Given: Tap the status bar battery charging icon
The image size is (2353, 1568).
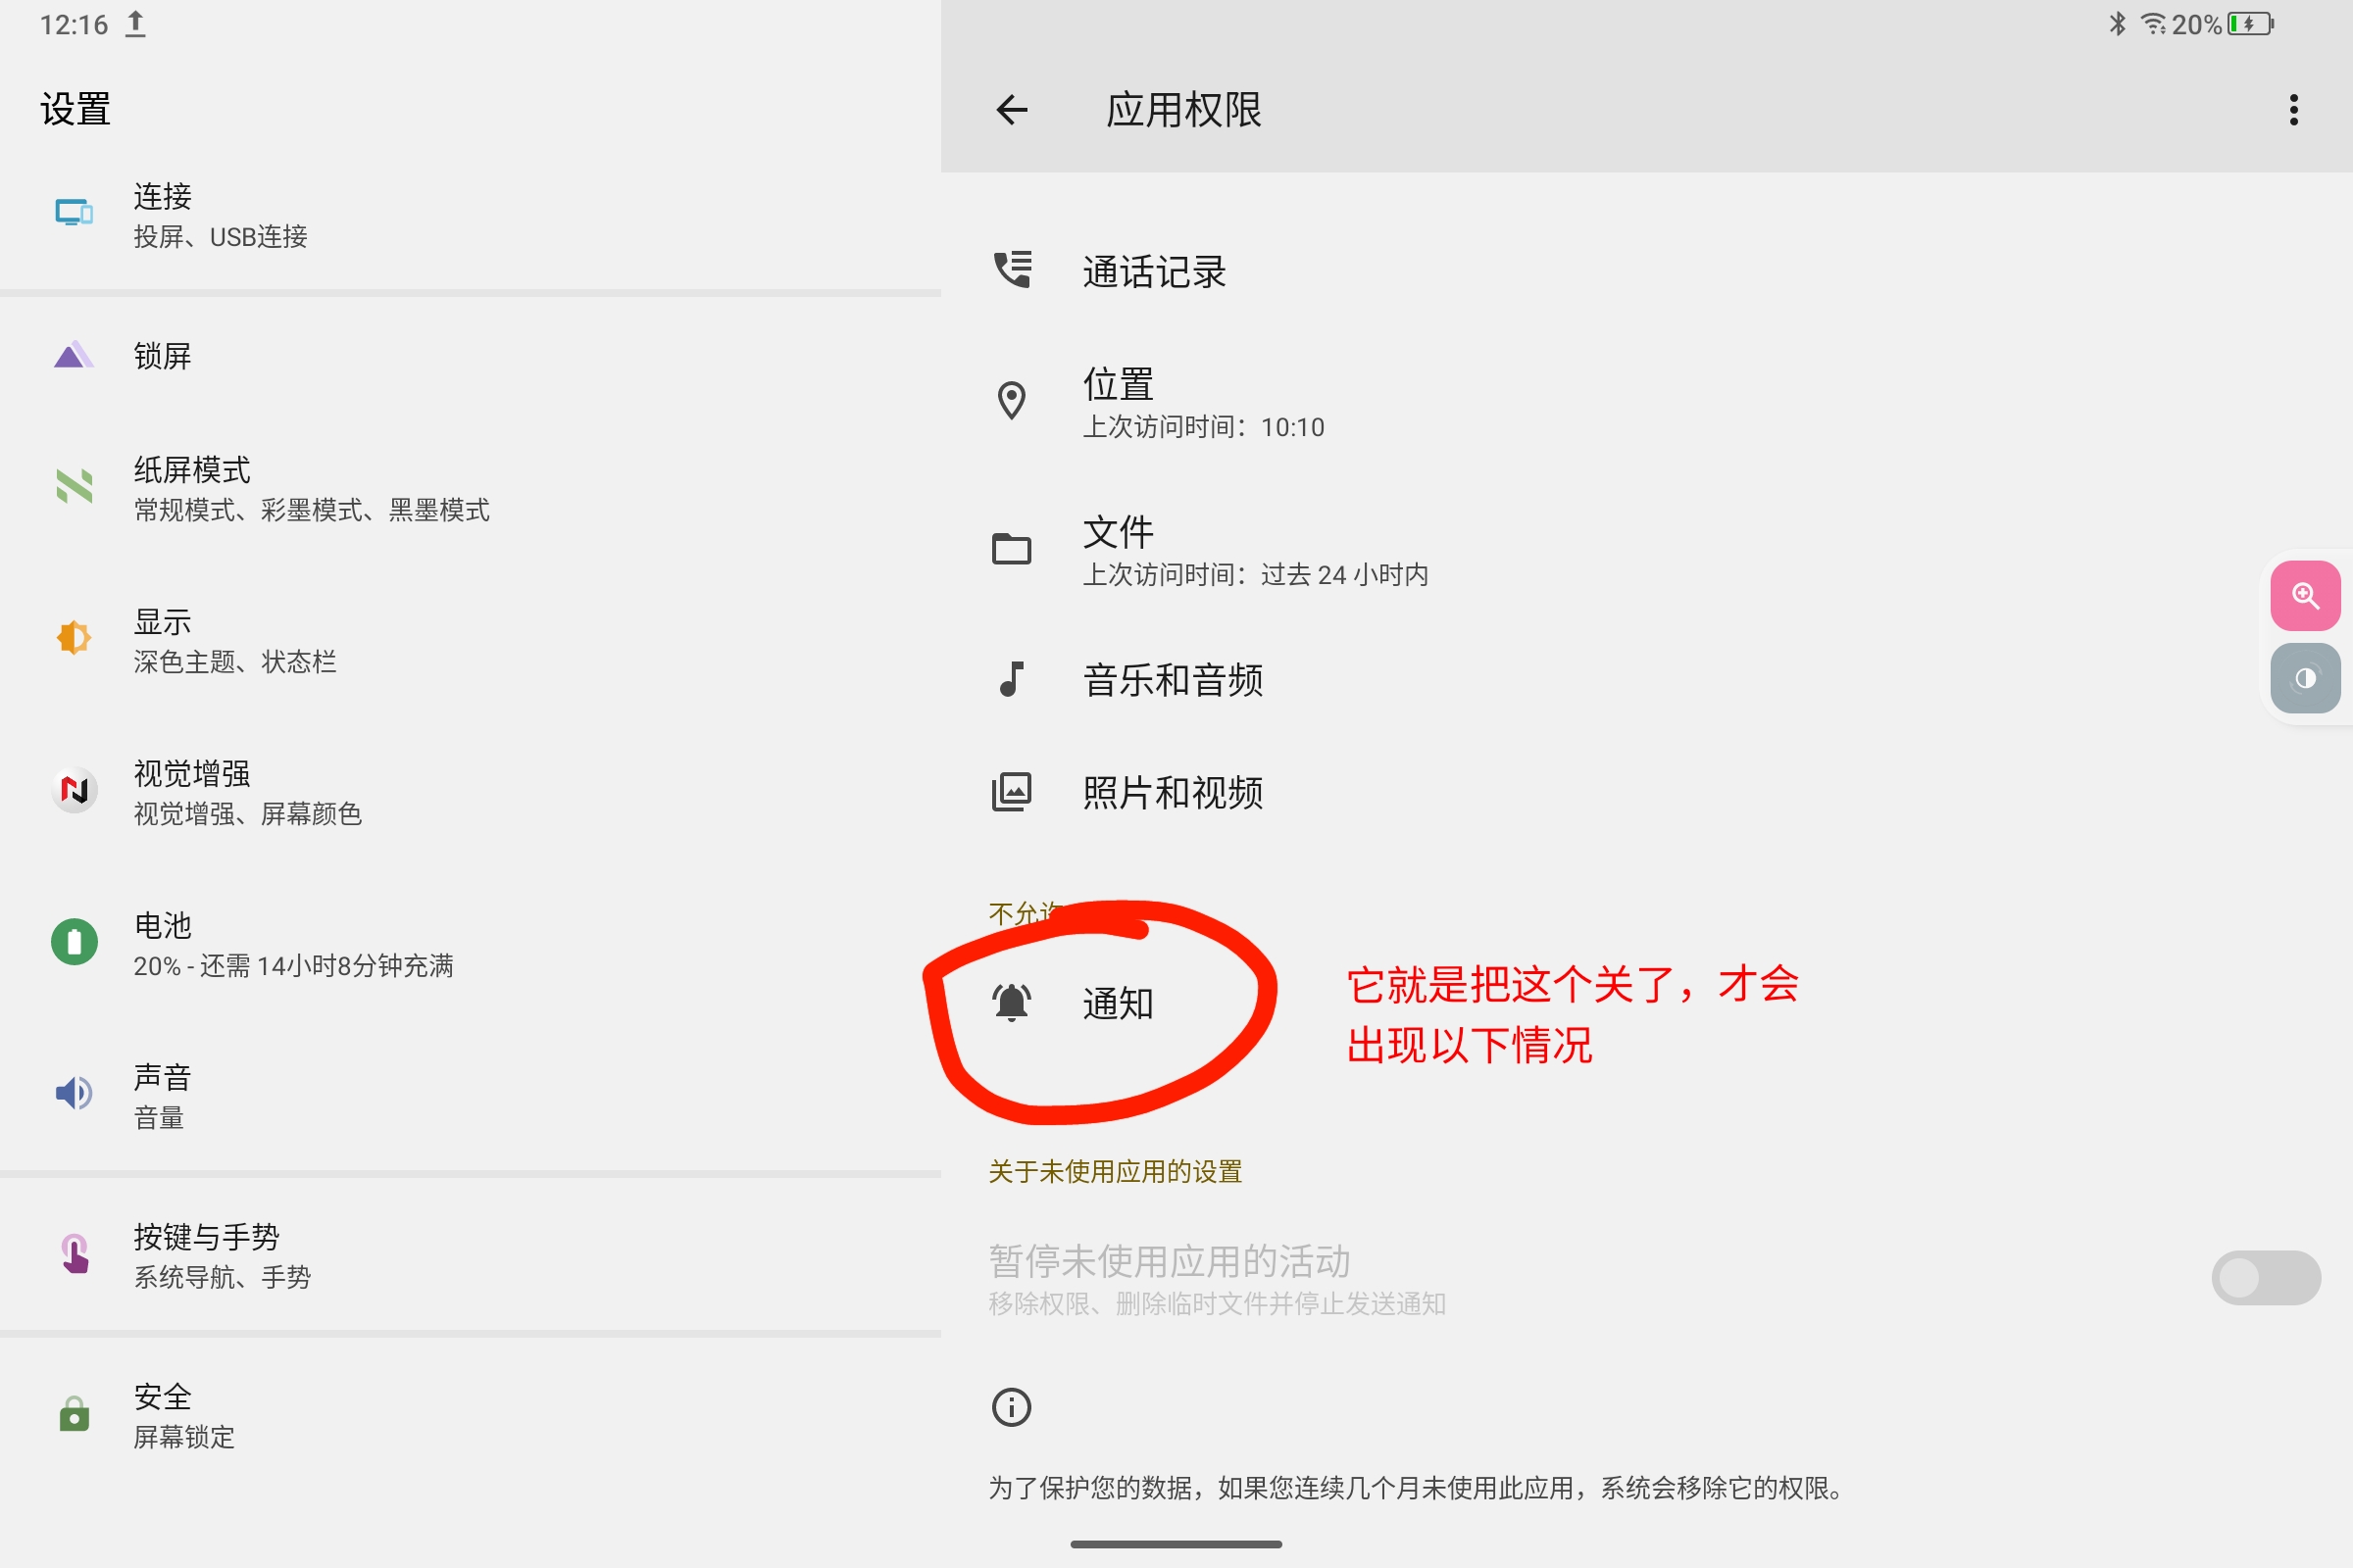Looking at the screenshot, I should [2250, 24].
